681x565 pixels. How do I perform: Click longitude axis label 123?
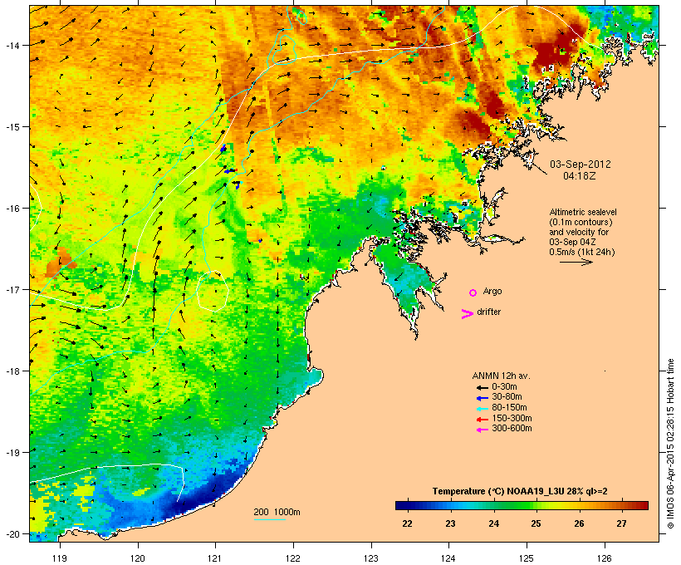[371, 558]
